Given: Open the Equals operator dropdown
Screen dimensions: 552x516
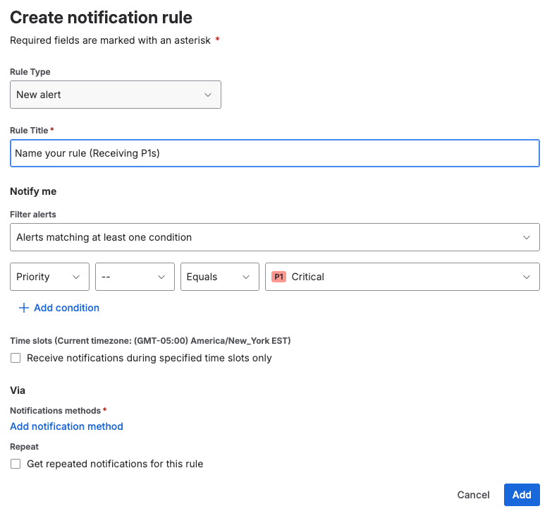Looking at the screenshot, I should [x=219, y=277].
